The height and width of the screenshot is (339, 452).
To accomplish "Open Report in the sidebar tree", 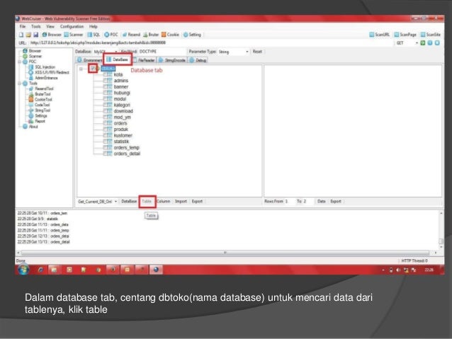I will pyautogui.click(x=37, y=121).
